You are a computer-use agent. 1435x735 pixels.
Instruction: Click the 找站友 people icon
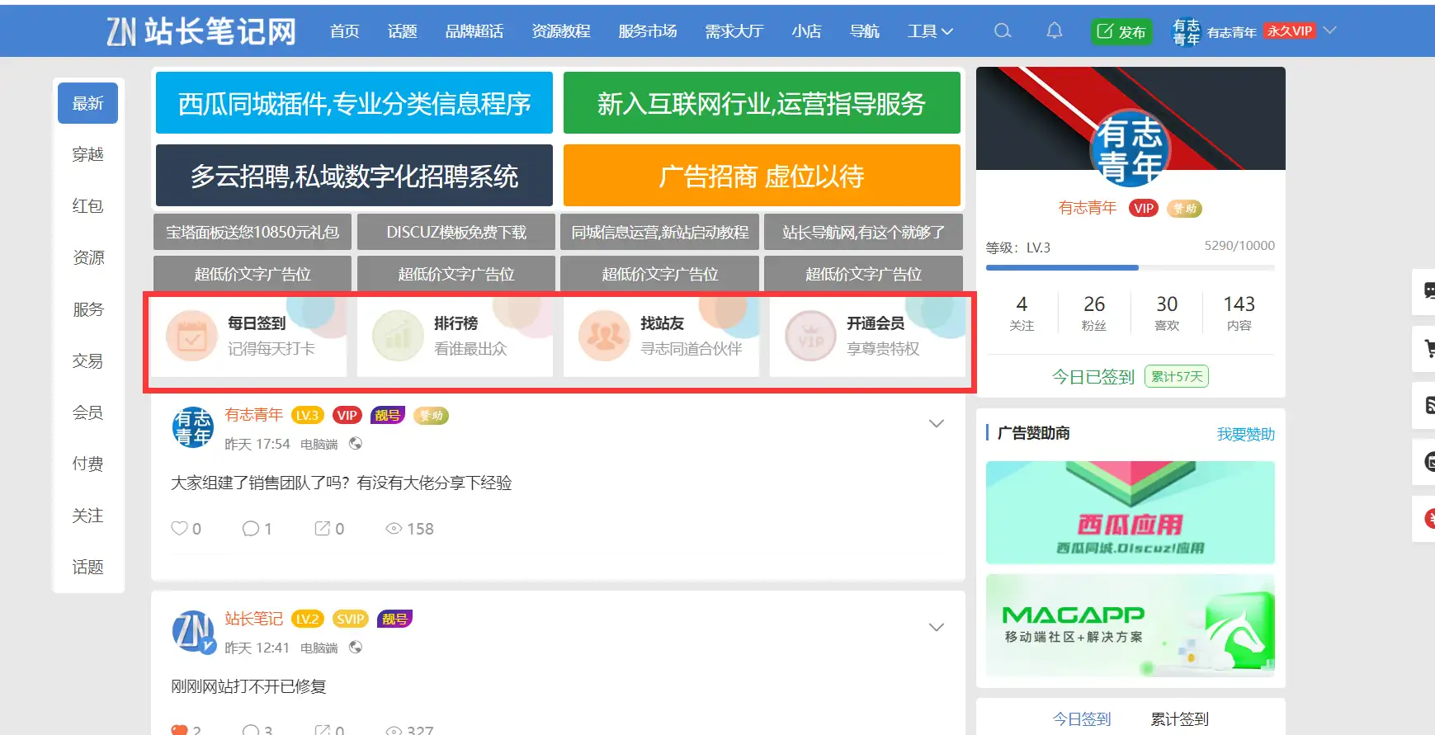pyautogui.click(x=604, y=336)
